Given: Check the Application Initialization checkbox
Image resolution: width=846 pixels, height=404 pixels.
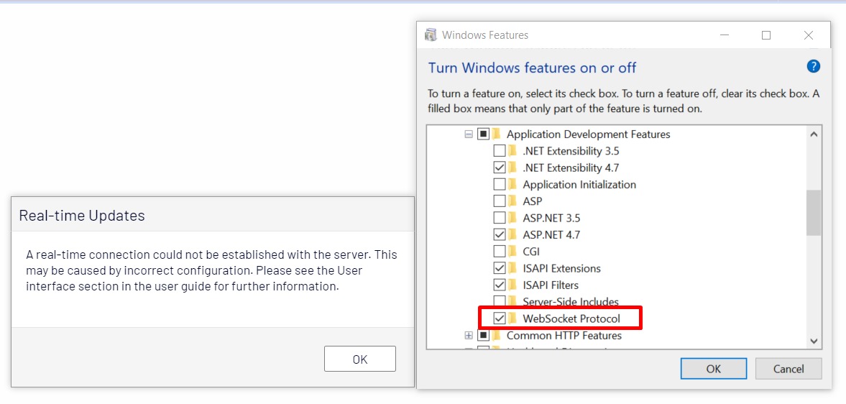Looking at the screenshot, I should [x=500, y=185].
